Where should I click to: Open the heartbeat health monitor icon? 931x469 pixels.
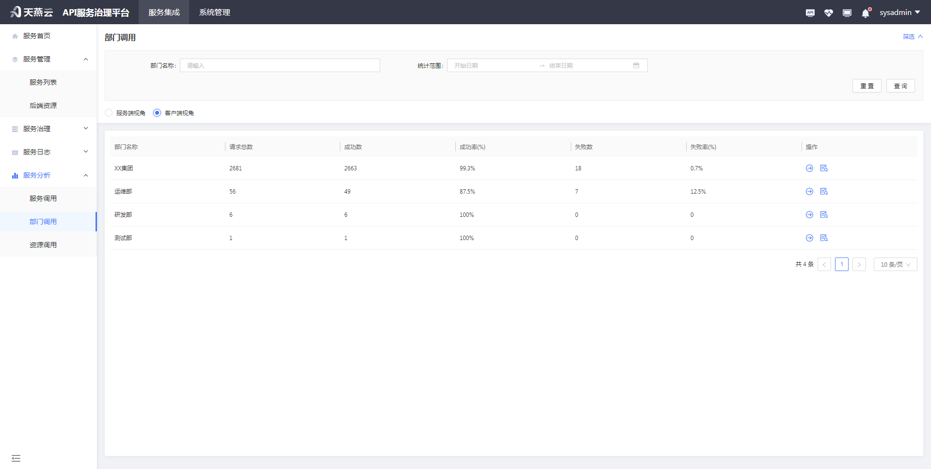point(828,13)
